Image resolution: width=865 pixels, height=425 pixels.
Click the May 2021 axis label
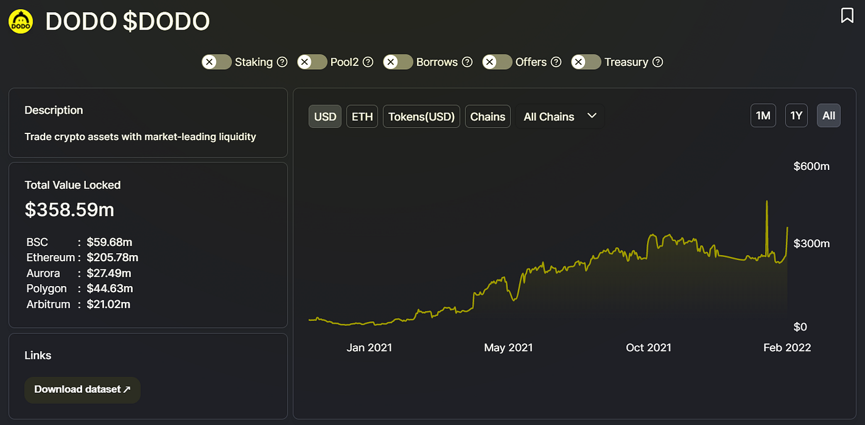point(508,348)
